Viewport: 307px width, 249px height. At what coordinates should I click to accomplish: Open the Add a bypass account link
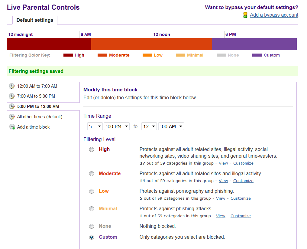point(274,15)
